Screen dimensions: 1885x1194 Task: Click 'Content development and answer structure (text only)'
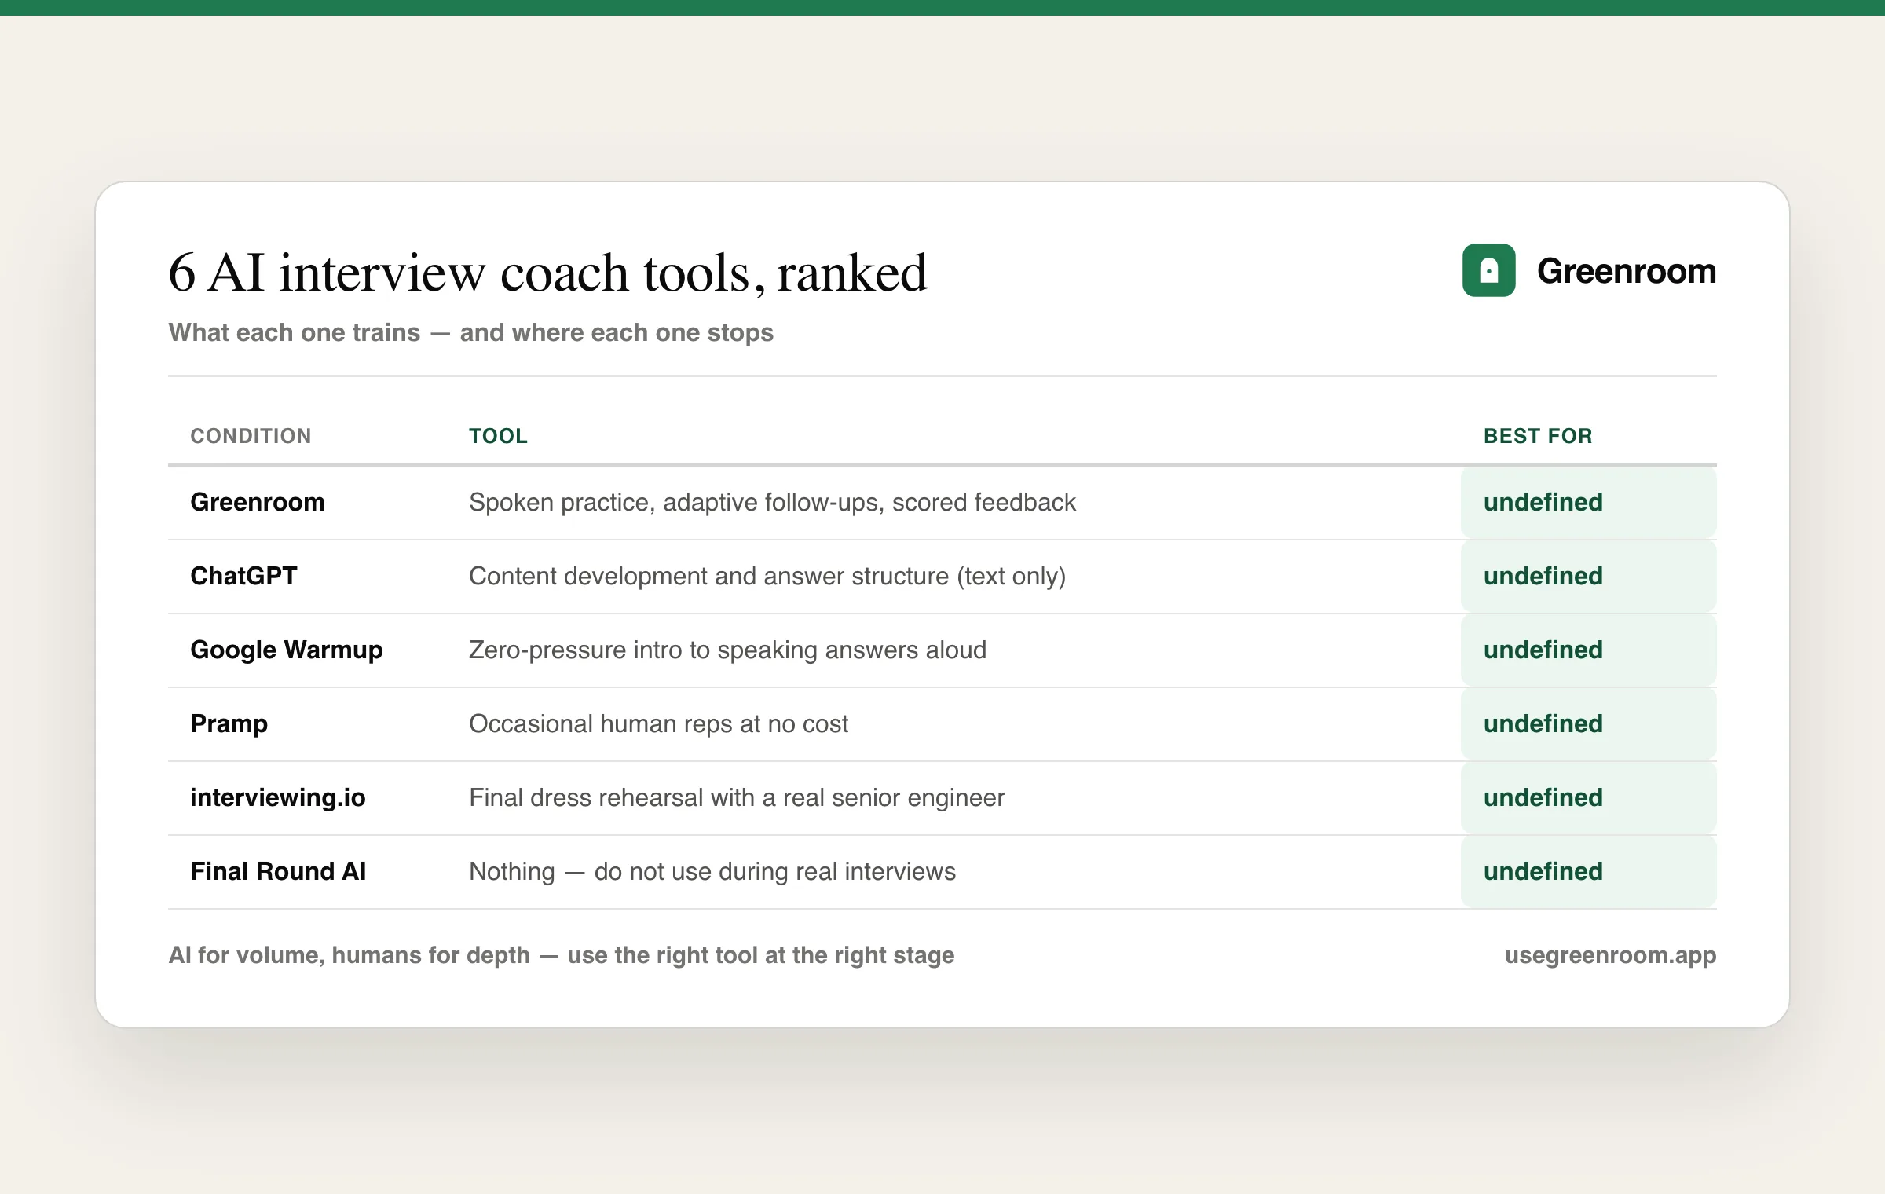767,576
